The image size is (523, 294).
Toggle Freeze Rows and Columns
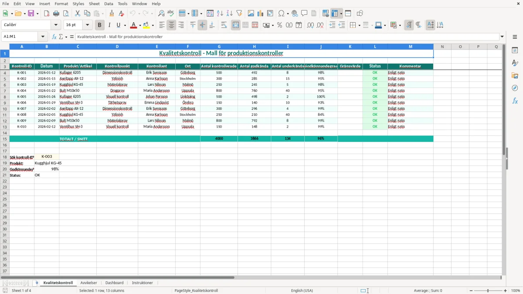pos(335,14)
